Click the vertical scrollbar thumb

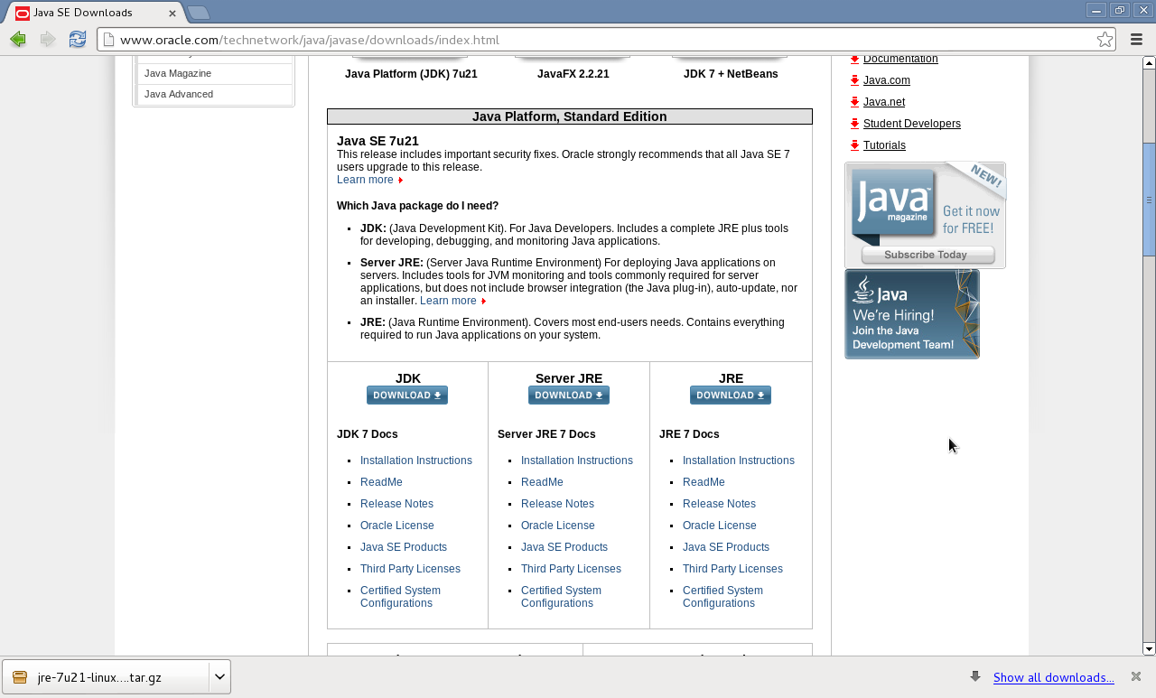[x=1149, y=199]
